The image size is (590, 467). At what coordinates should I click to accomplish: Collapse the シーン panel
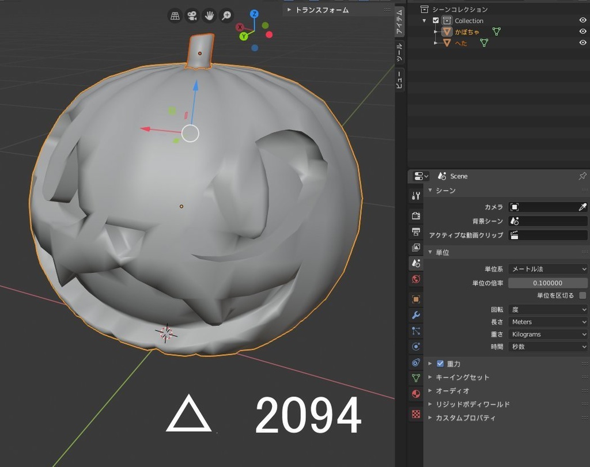pos(430,190)
